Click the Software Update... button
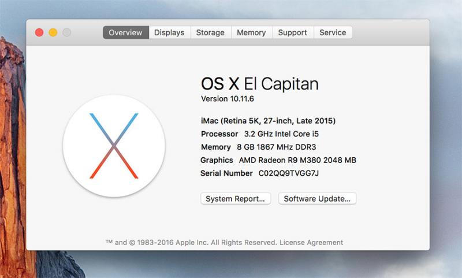The image size is (462, 278). [317, 199]
